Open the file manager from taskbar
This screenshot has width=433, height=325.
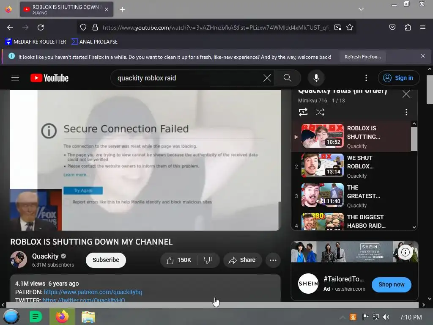pyautogui.click(x=88, y=317)
